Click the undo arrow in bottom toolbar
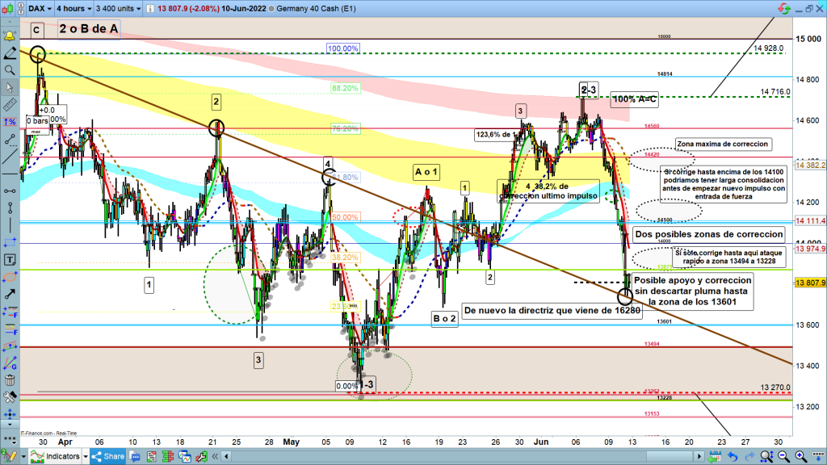Image resolution: width=827 pixels, height=465 pixels. click(x=731, y=457)
